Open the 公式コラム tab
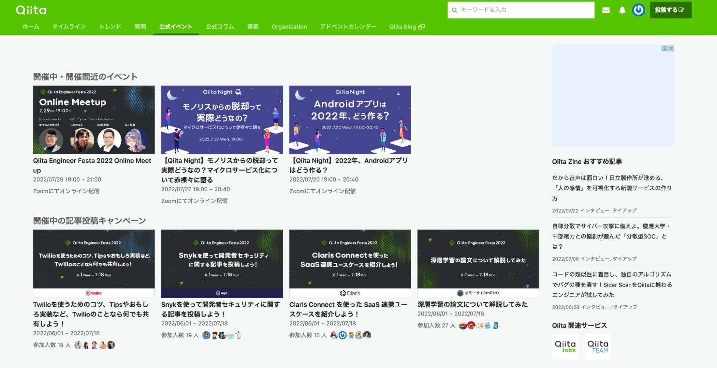717x368 pixels. point(220,26)
